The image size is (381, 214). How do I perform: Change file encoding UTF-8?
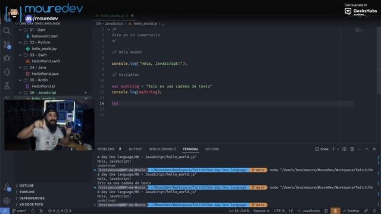click(x=279, y=211)
